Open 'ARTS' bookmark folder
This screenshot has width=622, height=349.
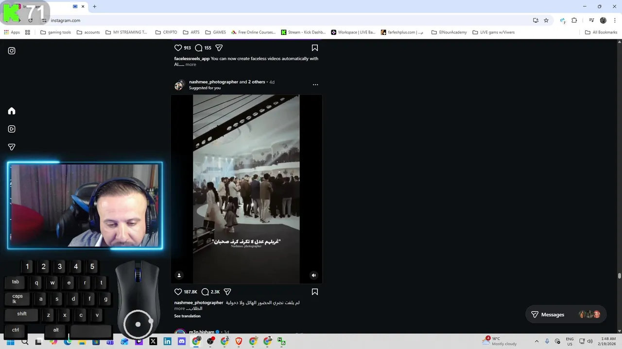[191, 32]
